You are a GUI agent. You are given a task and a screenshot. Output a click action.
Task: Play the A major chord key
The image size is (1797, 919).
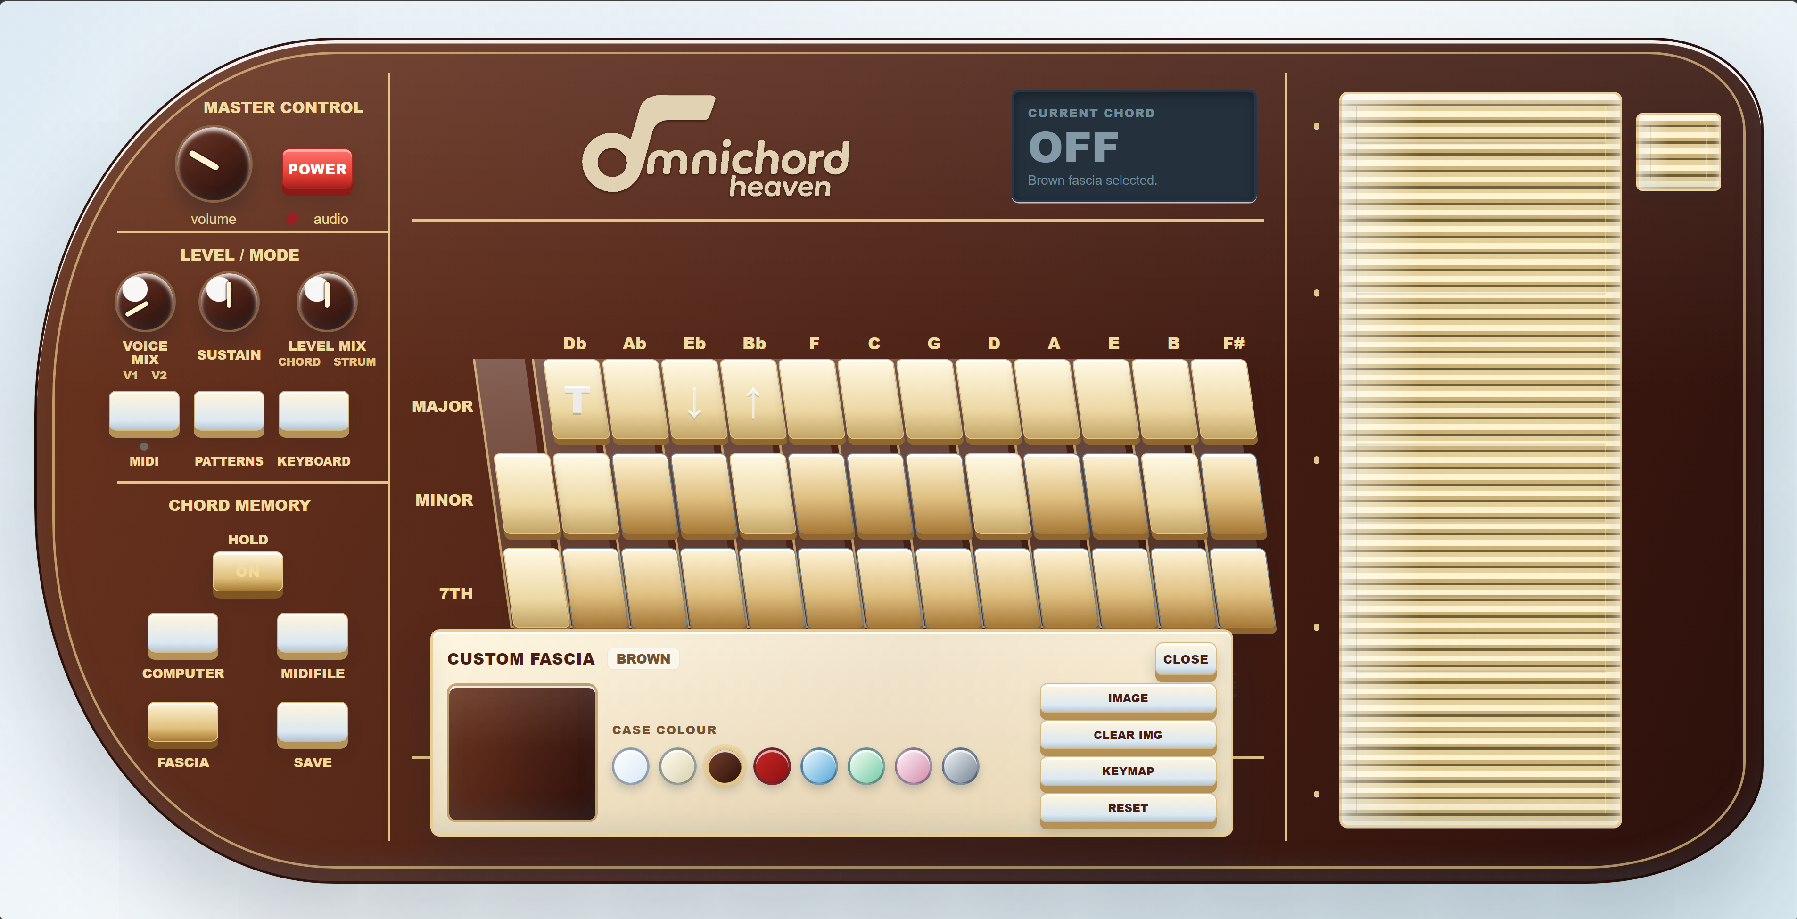(x=1047, y=401)
